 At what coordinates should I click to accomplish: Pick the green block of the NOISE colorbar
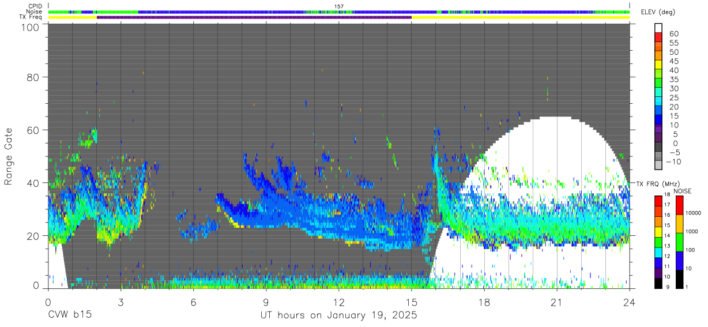(679, 242)
